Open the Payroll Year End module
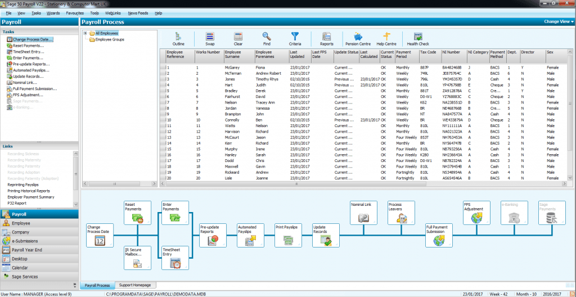The image size is (576, 297). click(x=39, y=250)
